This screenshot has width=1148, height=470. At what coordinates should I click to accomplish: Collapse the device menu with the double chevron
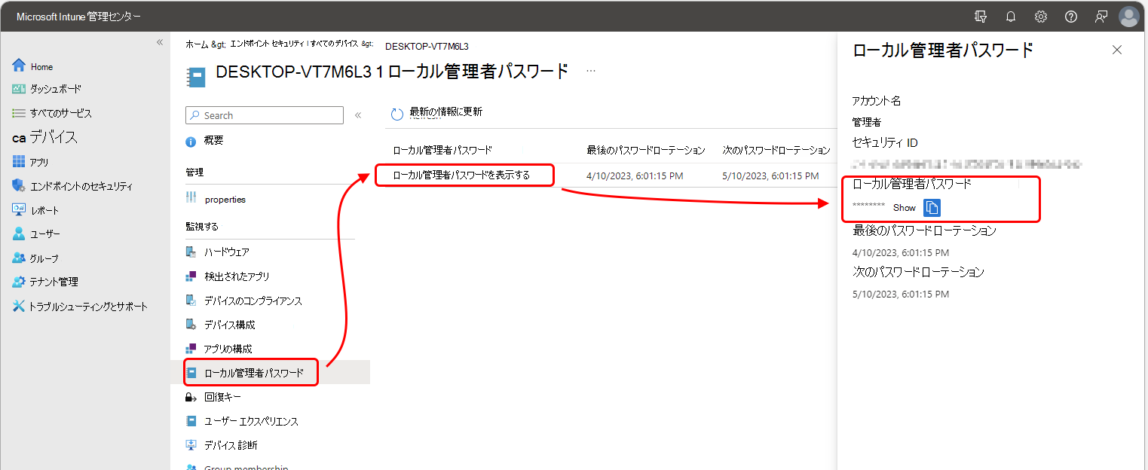pyautogui.click(x=358, y=115)
